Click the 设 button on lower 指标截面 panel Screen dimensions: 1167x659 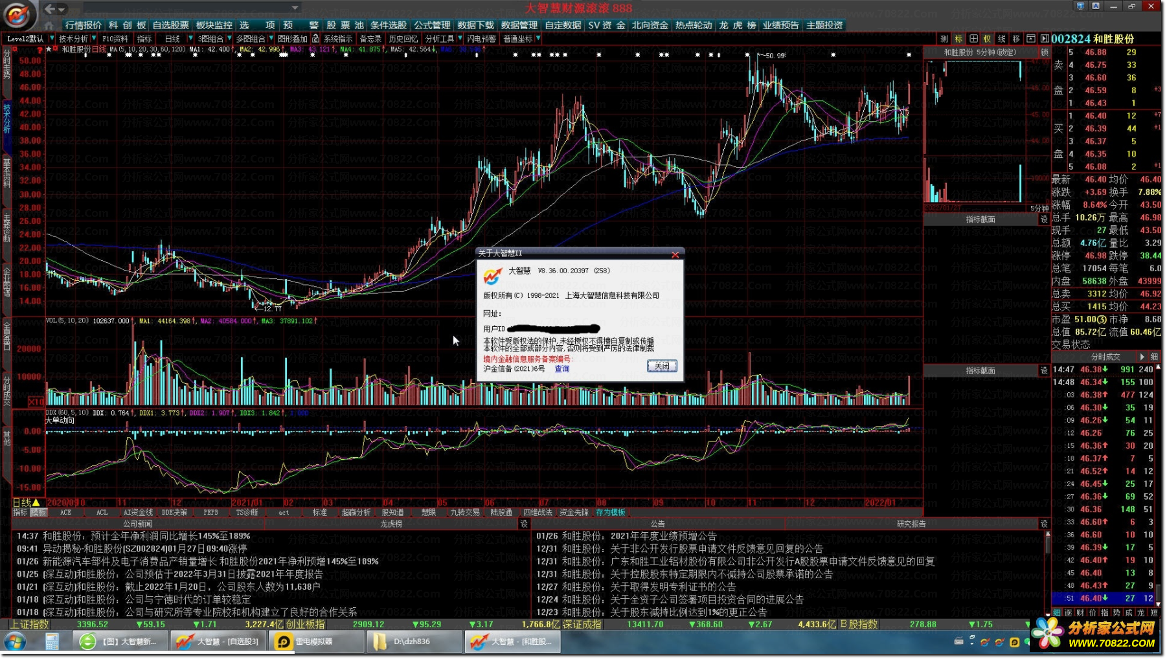[1044, 371]
